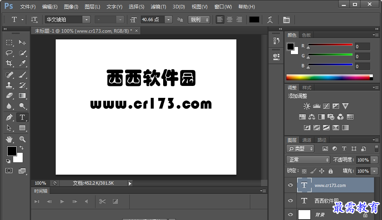Select the History Brush tool
The height and width of the screenshot is (220, 382).
point(22,85)
